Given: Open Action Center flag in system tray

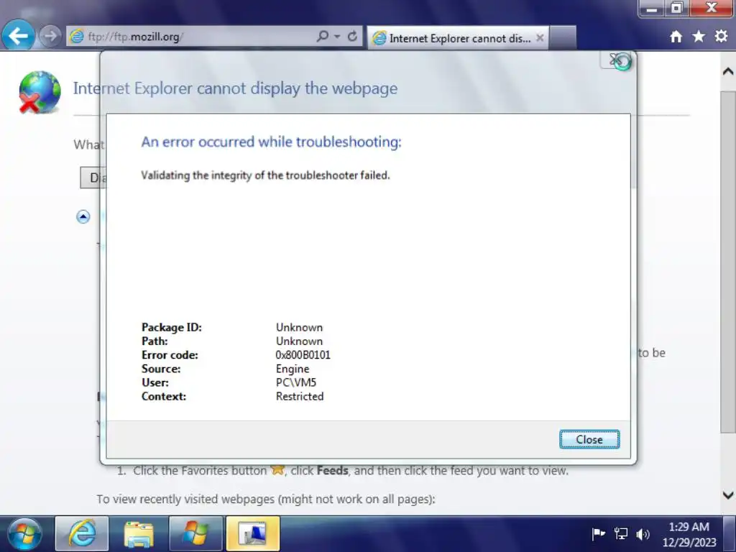Looking at the screenshot, I should (598, 534).
